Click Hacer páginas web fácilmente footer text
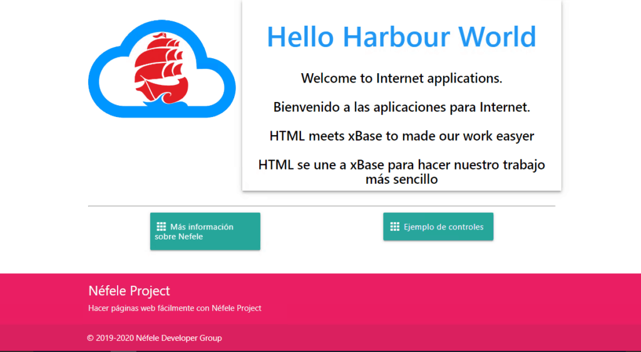This screenshot has height=352, width=641. pyautogui.click(x=175, y=308)
